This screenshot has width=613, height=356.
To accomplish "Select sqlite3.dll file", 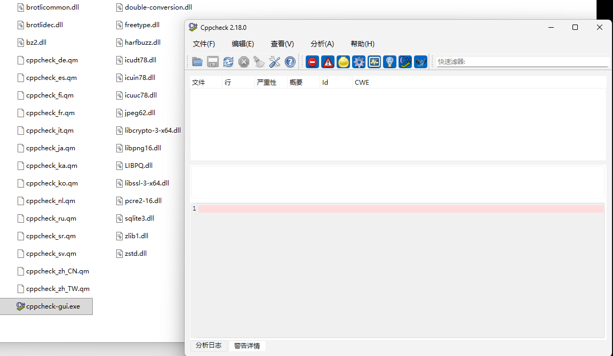I will tap(136, 218).
